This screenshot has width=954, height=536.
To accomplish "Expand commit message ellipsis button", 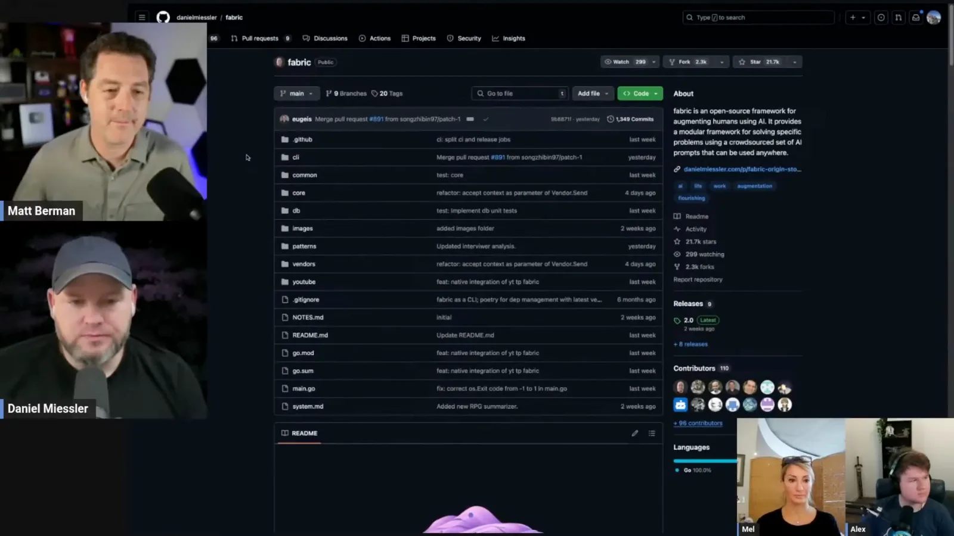I will click(470, 119).
